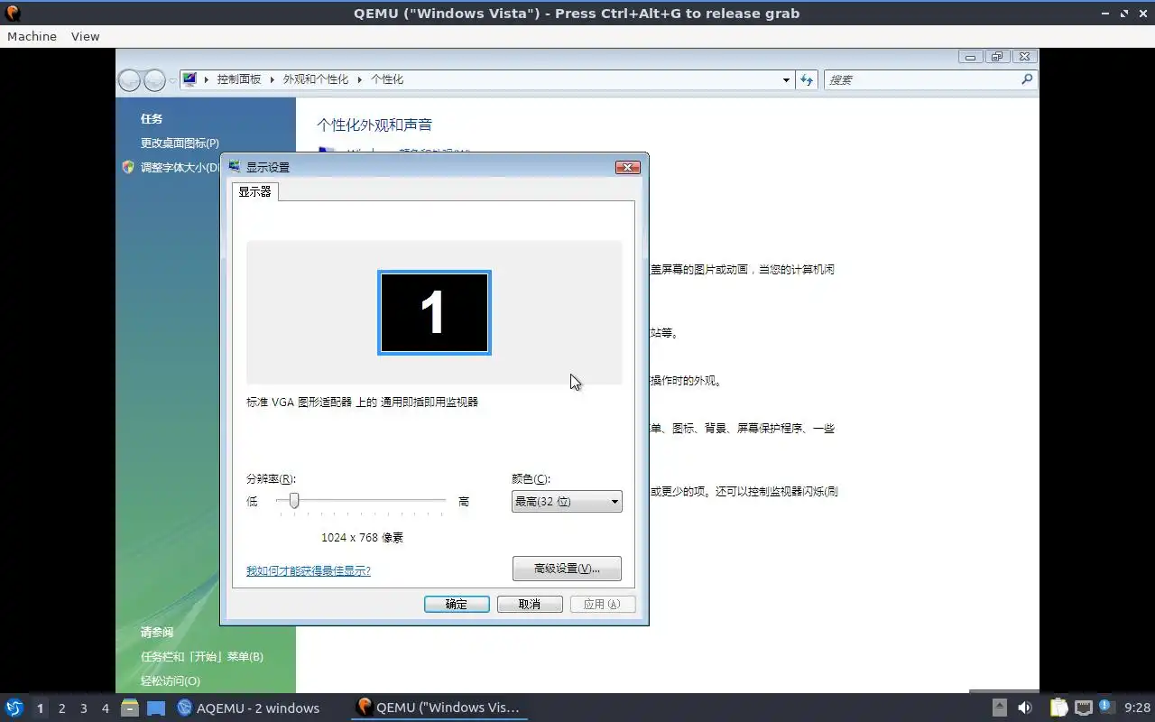
Task: Click 外观和个性化 breadcrumb segment
Action: point(316,79)
